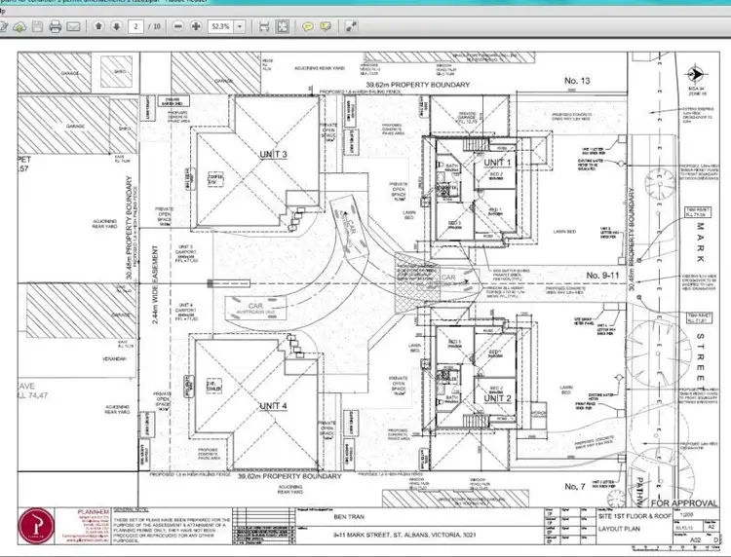Zoom out using the minus button
The image size is (731, 557).
(180, 26)
